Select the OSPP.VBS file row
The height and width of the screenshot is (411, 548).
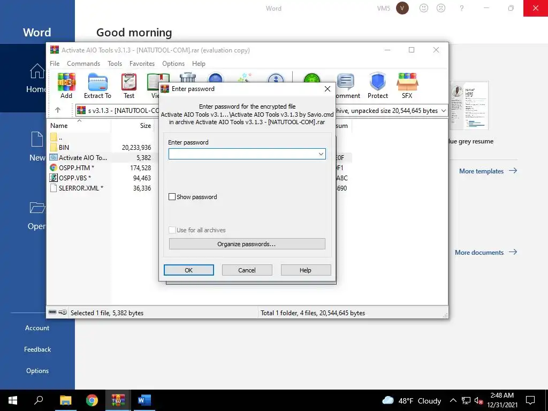click(101, 178)
